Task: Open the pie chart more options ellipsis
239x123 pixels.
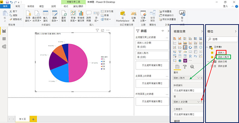Action: 108,30
